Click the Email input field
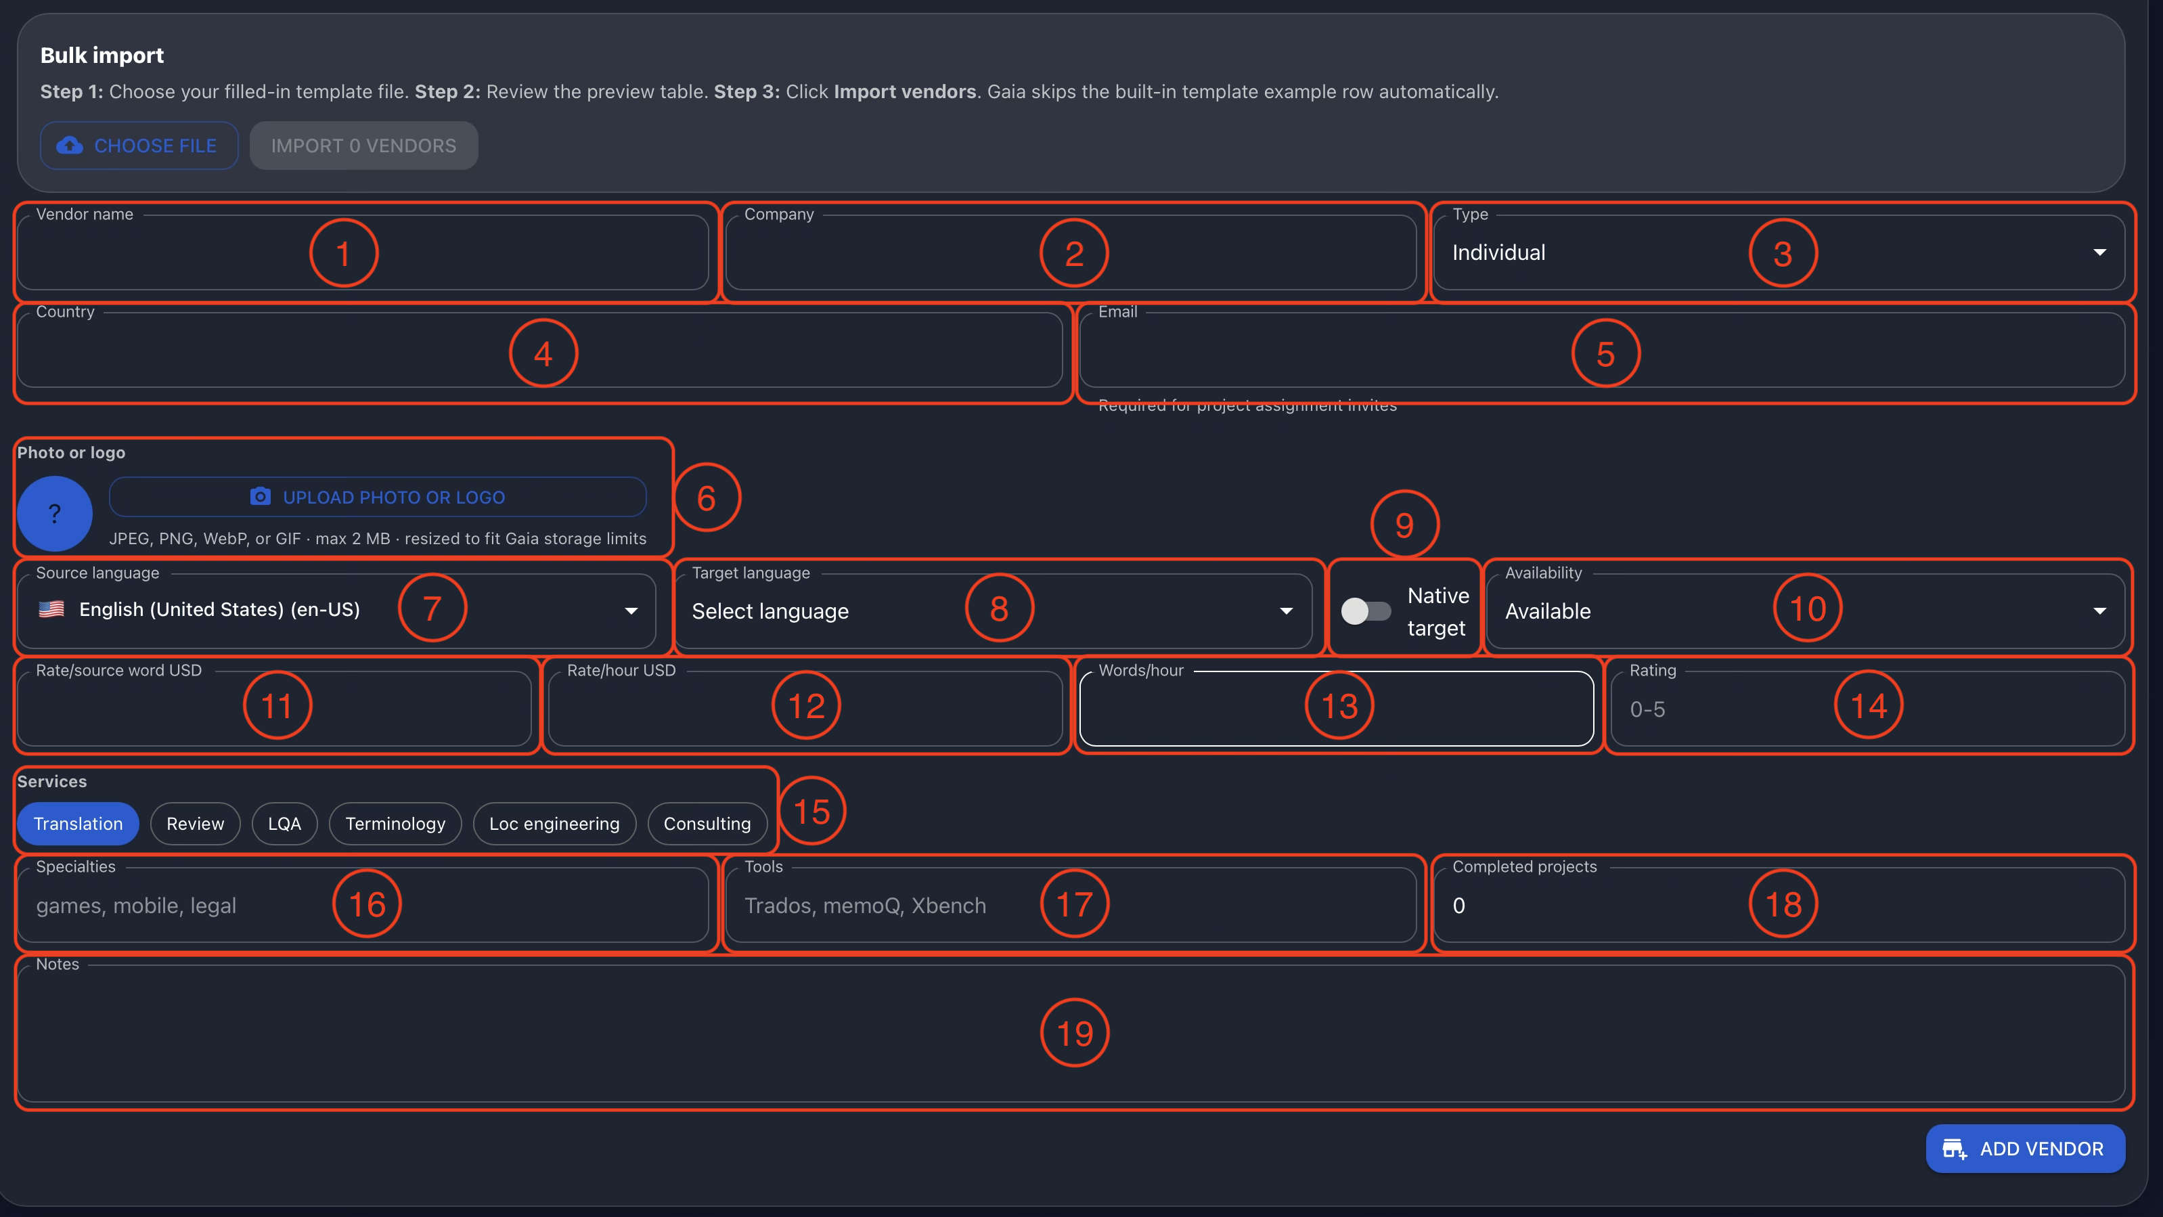Viewport: 2163px width, 1217px height. coord(1602,349)
